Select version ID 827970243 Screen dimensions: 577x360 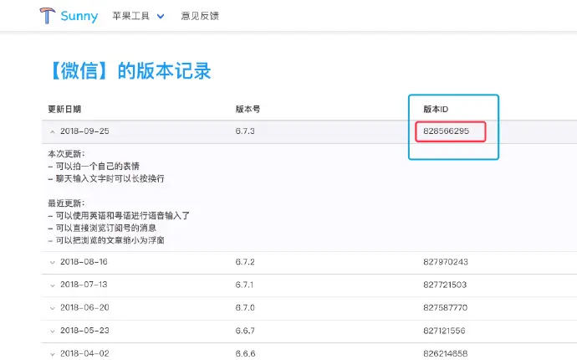pos(446,262)
